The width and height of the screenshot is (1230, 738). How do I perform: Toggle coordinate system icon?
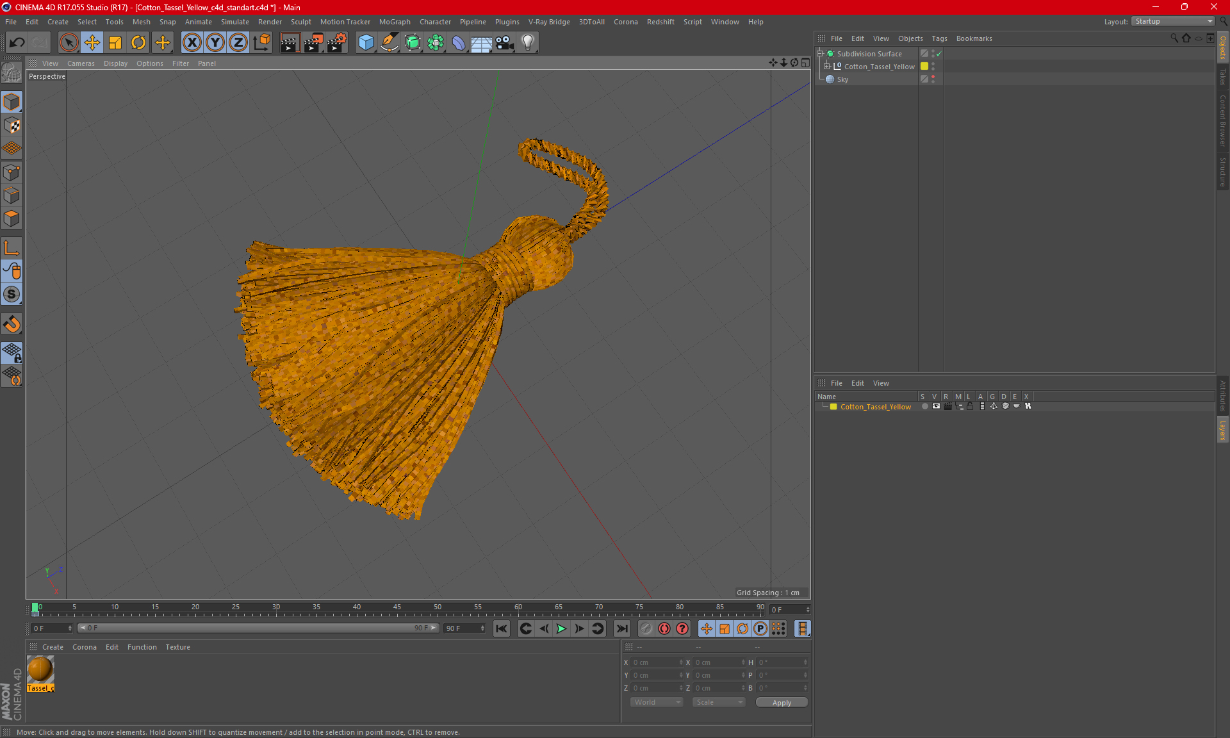click(261, 42)
